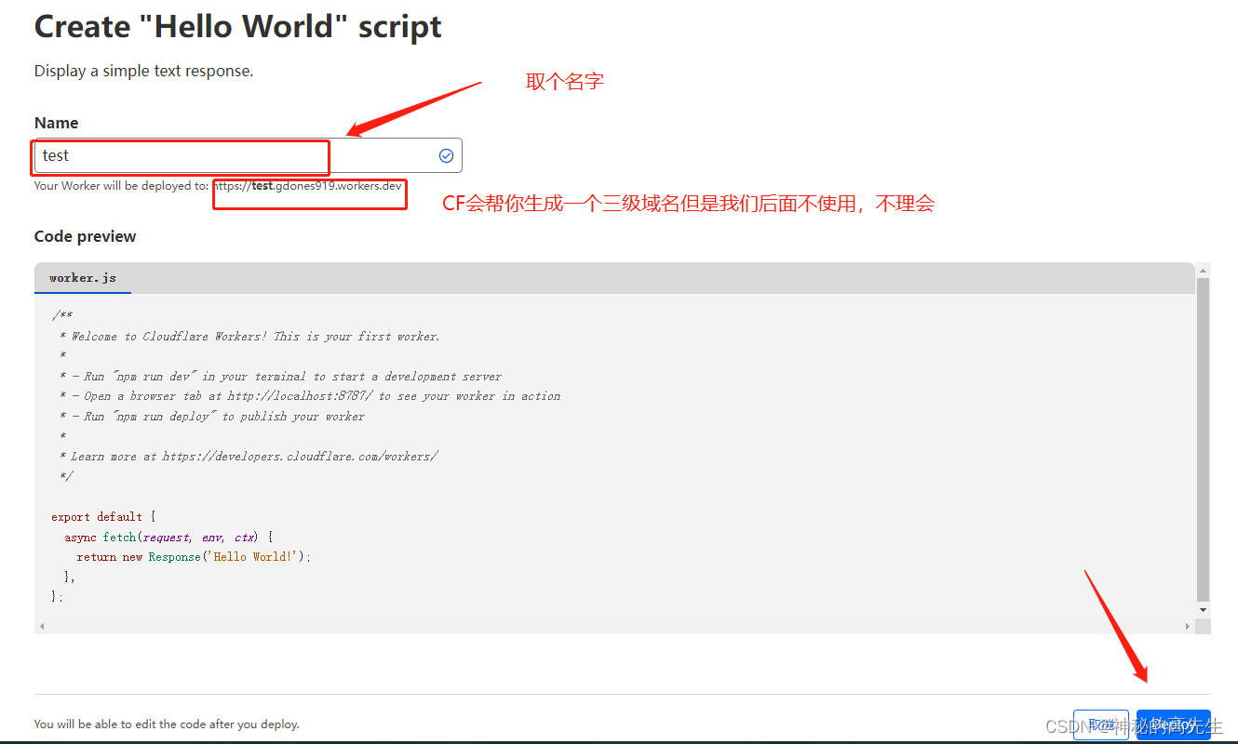Click the "Code preview" heading
Viewport: 1238px width, 744px height.
pos(85,236)
